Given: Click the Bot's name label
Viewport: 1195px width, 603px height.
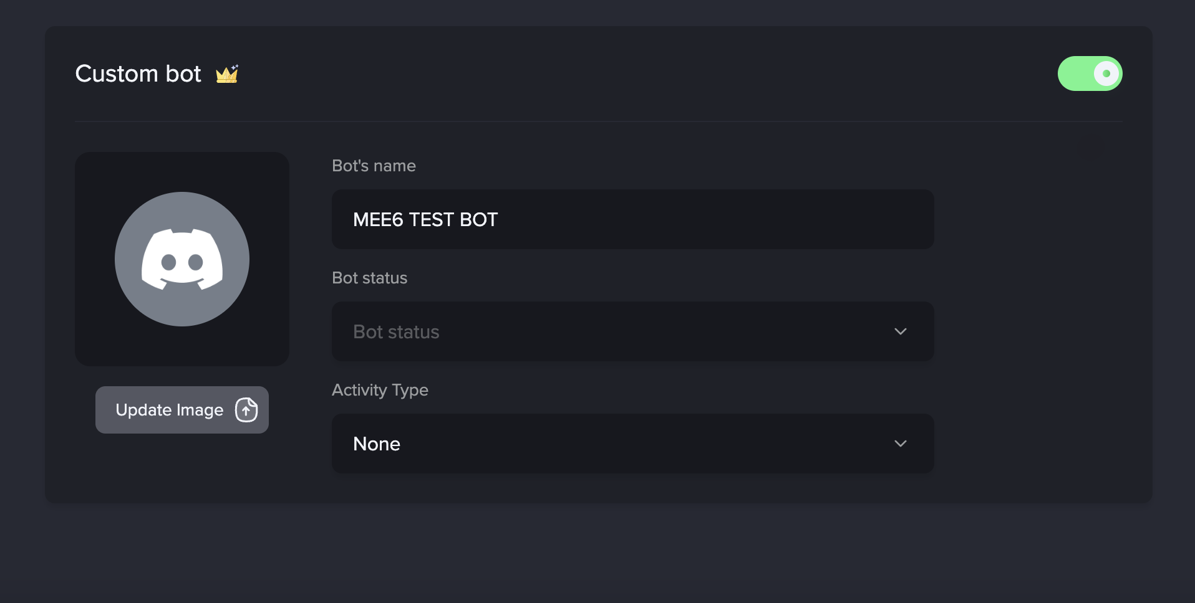Looking at the screenshot, I should coord(374,166).
